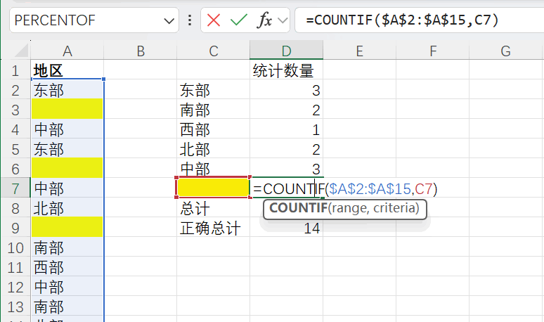This screenshot has height=322, width=544.
Task: Select row 10 header
Action: point(15,247)
